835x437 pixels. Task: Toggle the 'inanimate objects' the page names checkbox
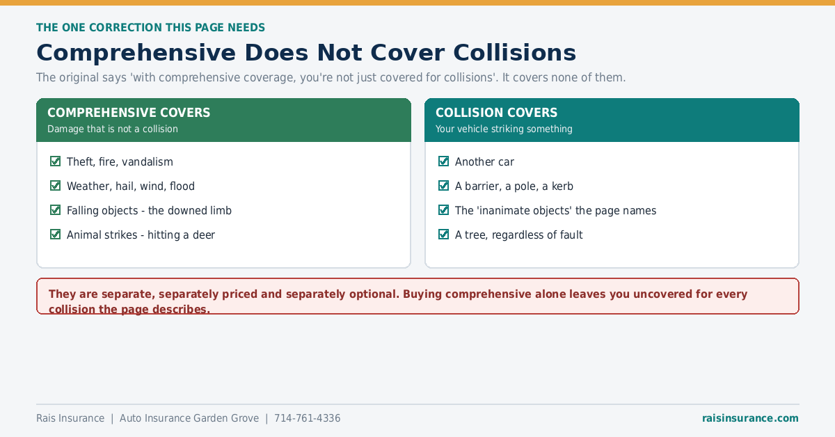tap(444, 210)
